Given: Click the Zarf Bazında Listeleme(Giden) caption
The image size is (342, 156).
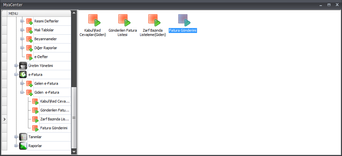Looking at the screenshot, I should click(x=153, y=33).
